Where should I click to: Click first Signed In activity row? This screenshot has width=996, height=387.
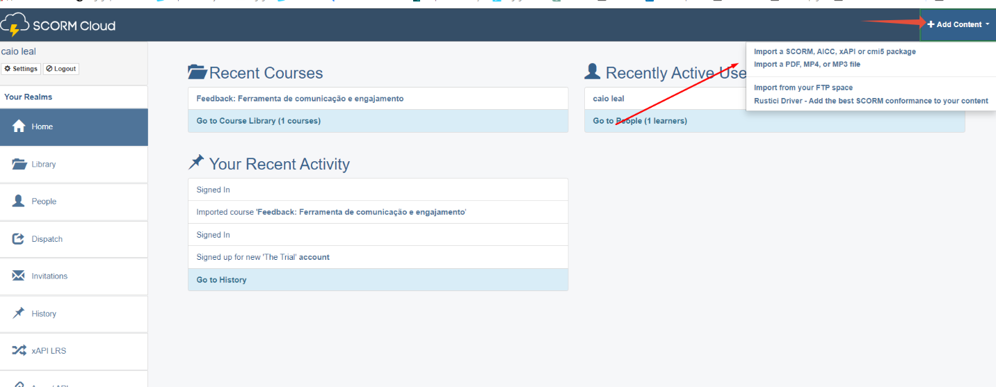point(378,190)
